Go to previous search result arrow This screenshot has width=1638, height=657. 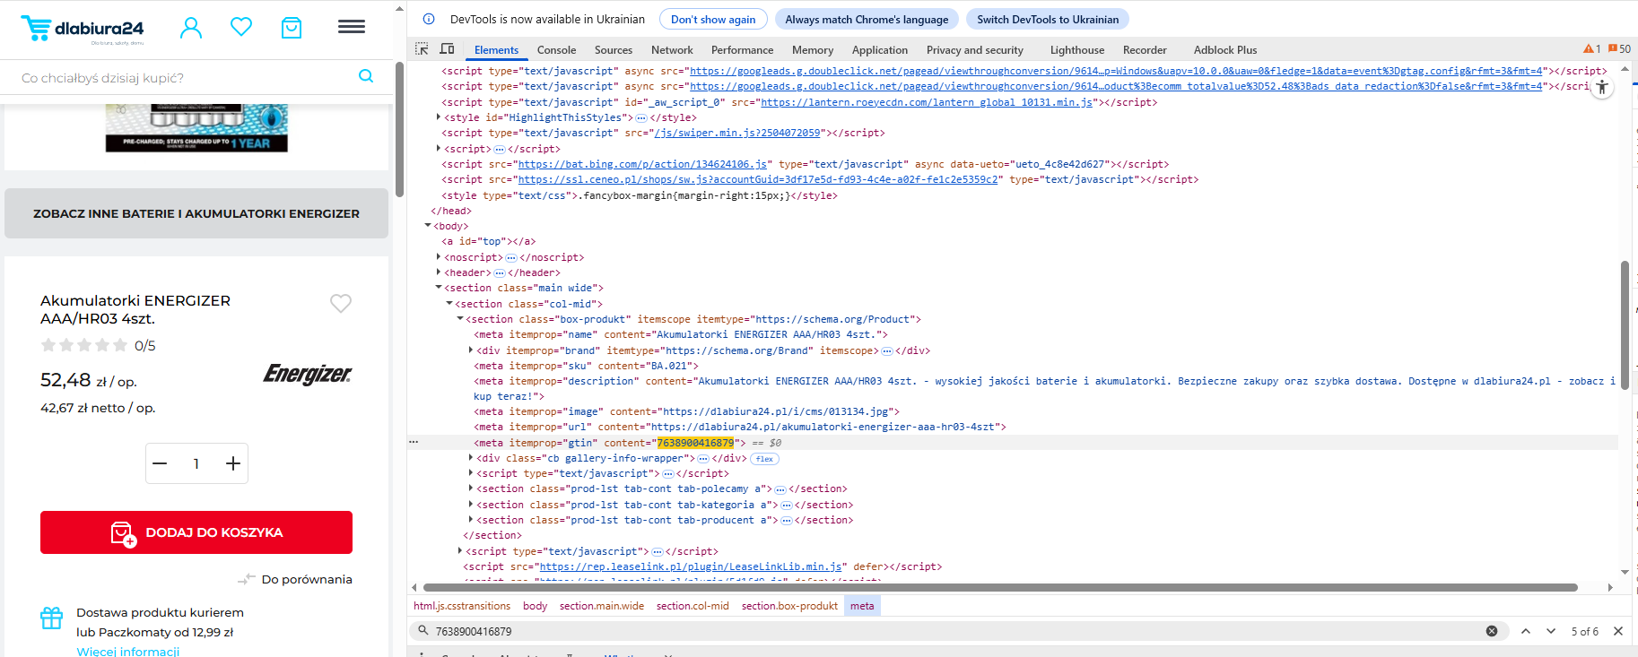(x=1526, y=631)
